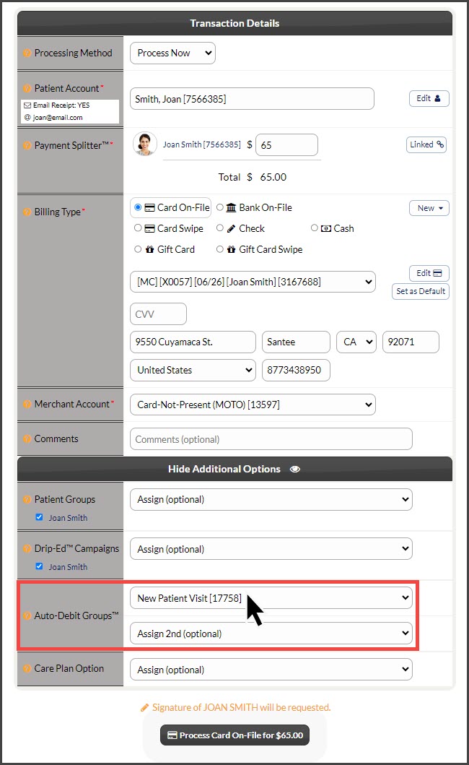Open Patient Groups Assign dropdown
Image resolution: width=469 pixels, height=765 pixels.
(x=271, y=500)
